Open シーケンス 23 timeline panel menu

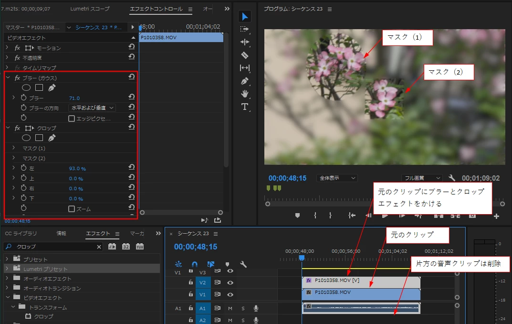[216, 234]
